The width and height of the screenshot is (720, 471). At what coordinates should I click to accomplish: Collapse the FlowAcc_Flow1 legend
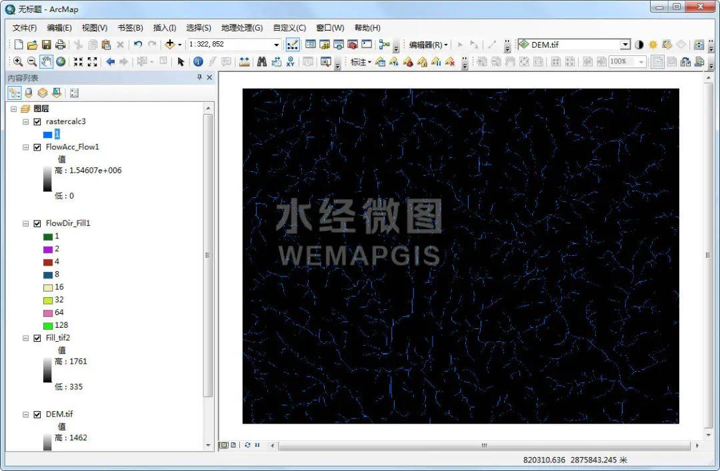click(26, 147)
